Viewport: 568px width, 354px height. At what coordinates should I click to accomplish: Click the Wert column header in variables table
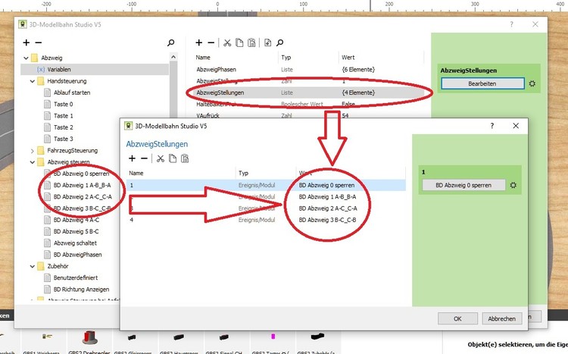point(348,58)
